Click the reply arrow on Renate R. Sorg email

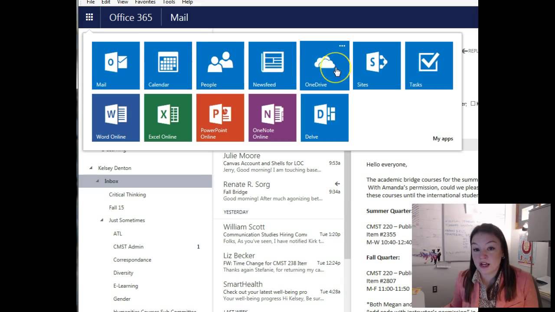click(337, 184)
